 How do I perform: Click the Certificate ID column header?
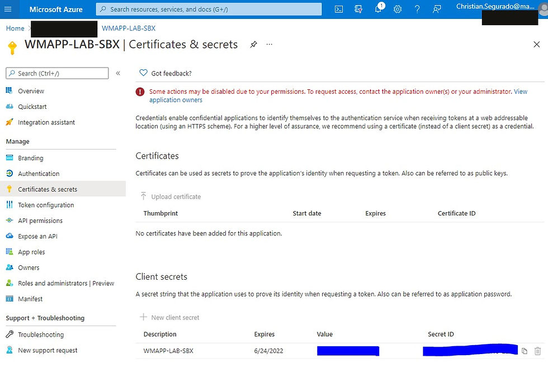click(x=456, y=213)
